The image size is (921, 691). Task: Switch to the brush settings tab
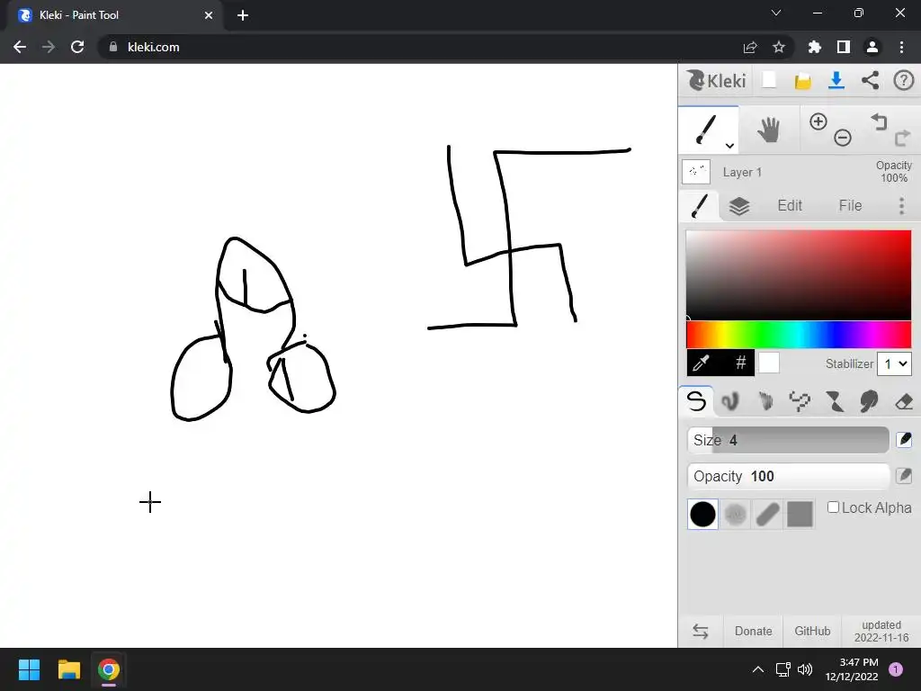[x=700, y=206]
